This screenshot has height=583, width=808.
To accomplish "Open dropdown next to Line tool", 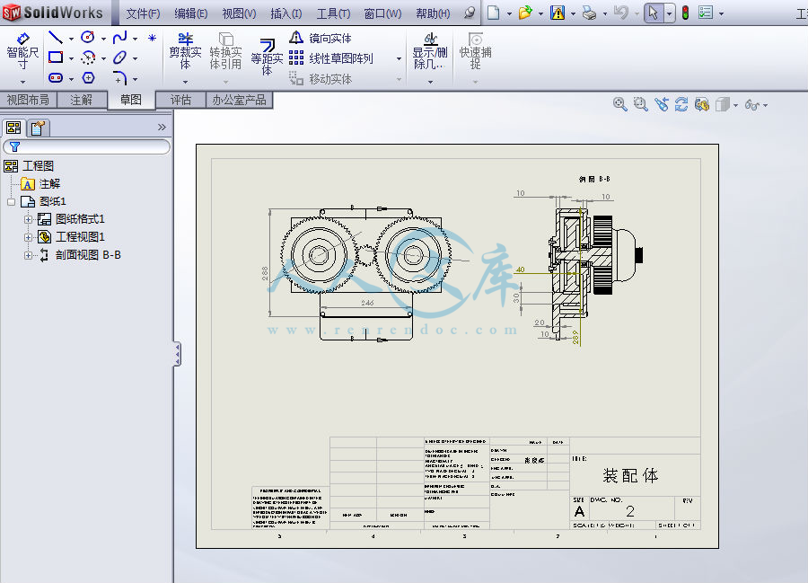I will [x=71, y=38].
